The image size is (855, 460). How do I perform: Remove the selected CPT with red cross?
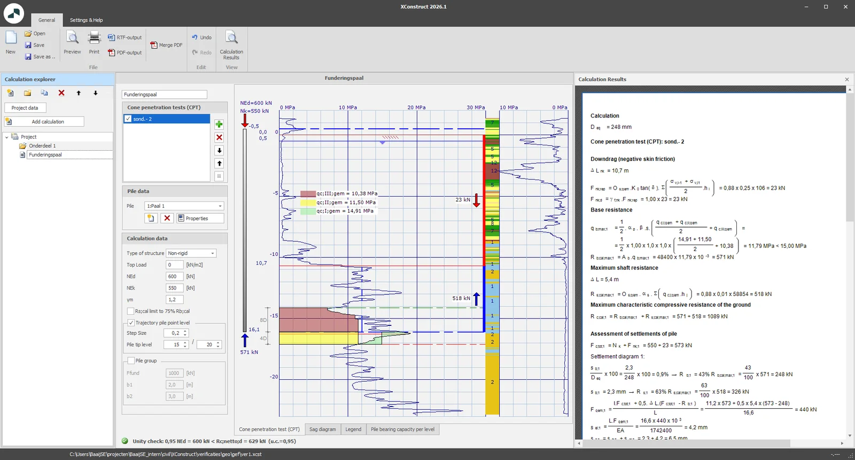point(219,137)
